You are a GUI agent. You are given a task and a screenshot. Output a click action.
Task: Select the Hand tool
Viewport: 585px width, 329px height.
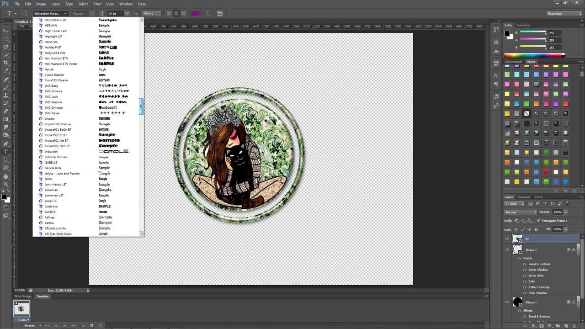click(6, 176)
